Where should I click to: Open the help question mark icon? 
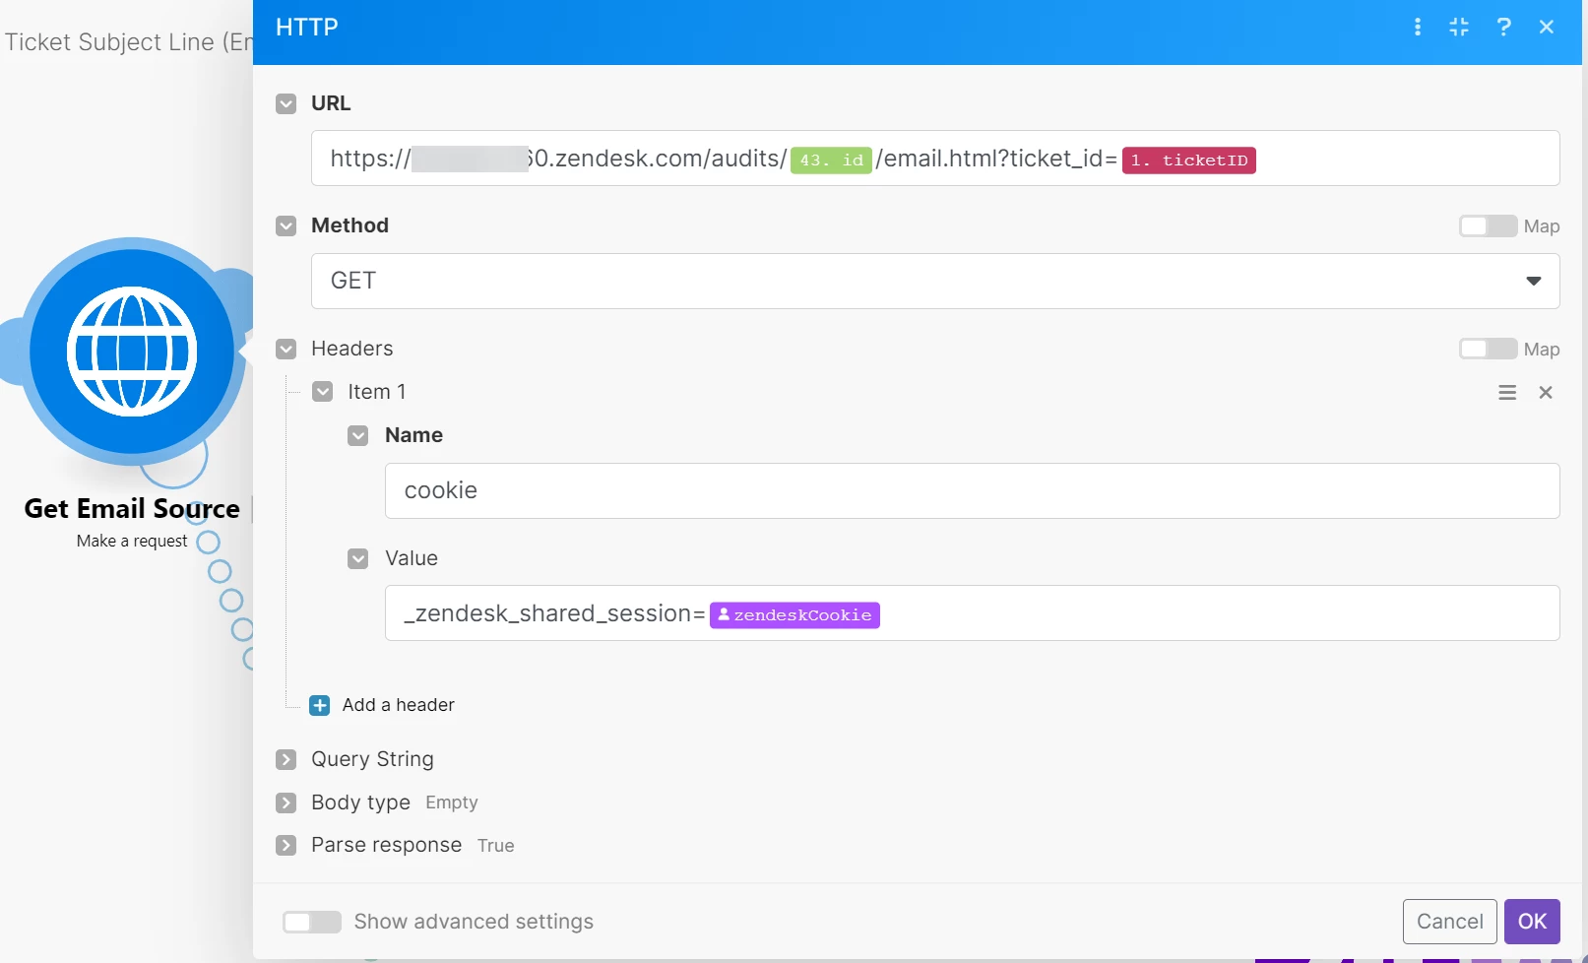click(1503, 27)
